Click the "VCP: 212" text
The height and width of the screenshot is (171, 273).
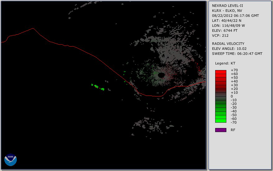pyautogui.click(x=220, y=36)
